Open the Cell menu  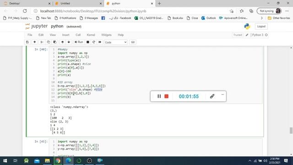(x=78, y=35)
